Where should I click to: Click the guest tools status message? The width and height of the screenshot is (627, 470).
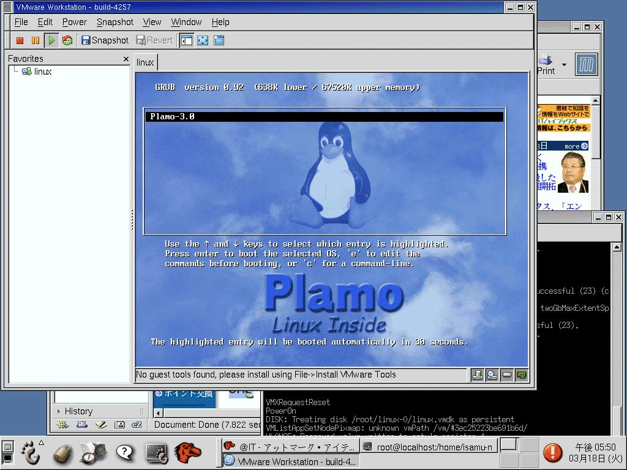coord(266,375)
